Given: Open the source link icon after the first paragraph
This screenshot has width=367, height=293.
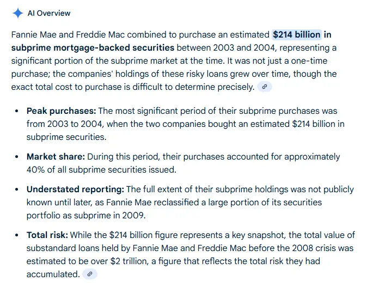Looking at the screenshot, I should (x=265, y=87).
